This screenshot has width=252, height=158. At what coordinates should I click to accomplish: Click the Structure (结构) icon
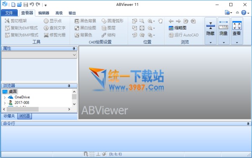coord(104,35)
